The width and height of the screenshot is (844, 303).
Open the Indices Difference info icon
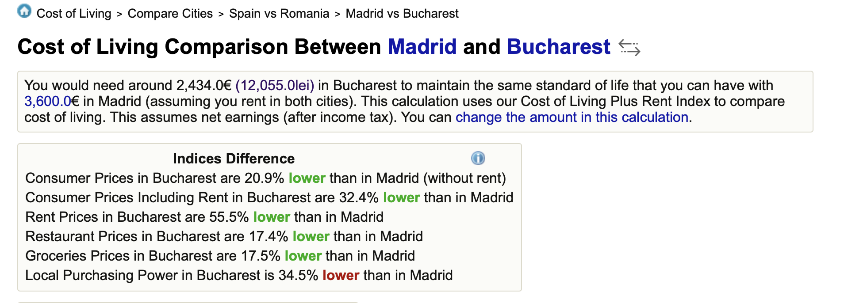[x=478, y=158]
